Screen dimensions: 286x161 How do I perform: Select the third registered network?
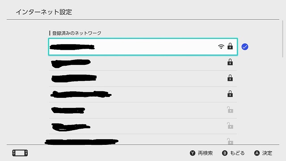coord(143,79)
